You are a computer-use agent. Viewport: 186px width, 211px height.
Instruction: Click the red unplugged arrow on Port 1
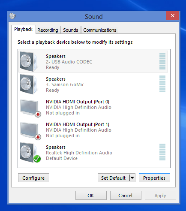pyautogui.click(x=38, y=137)
